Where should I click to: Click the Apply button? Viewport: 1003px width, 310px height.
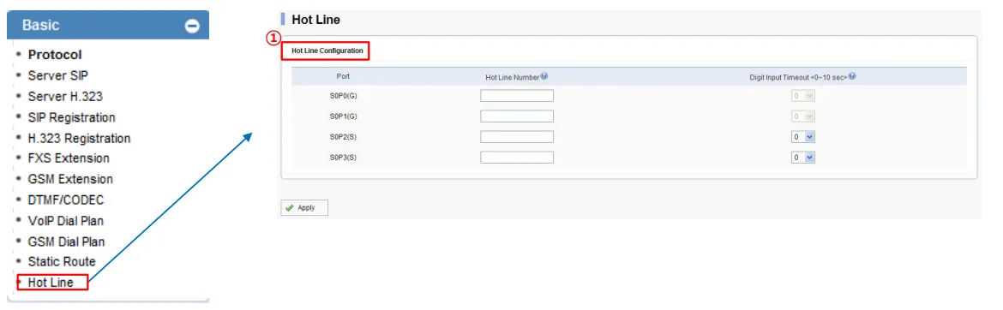304,208
